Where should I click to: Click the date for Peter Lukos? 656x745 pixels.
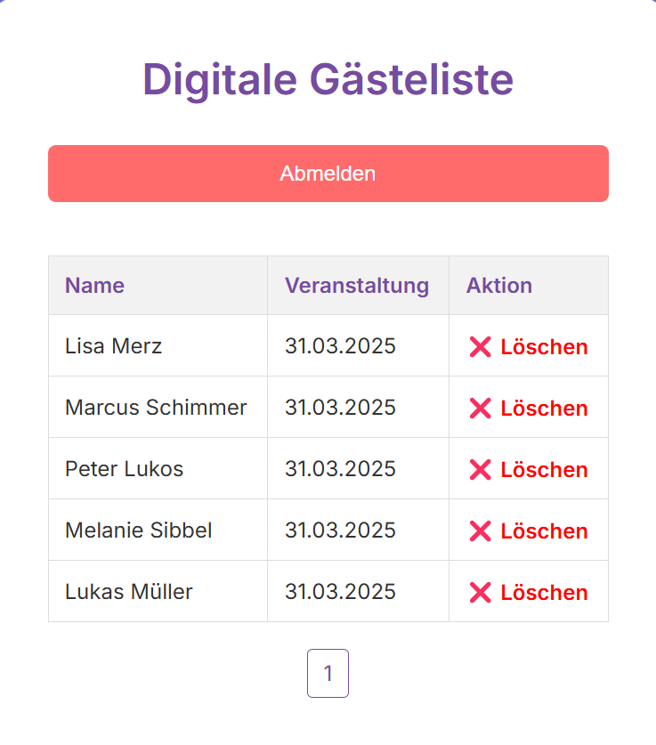click(x=340, y=469)
